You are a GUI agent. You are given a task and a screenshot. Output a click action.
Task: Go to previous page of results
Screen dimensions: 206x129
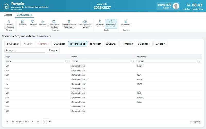click(13, 122)
